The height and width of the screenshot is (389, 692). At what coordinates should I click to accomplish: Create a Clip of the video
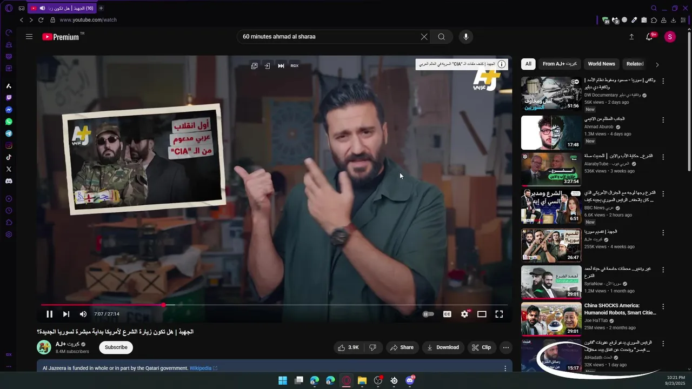(x=481, y=347)
